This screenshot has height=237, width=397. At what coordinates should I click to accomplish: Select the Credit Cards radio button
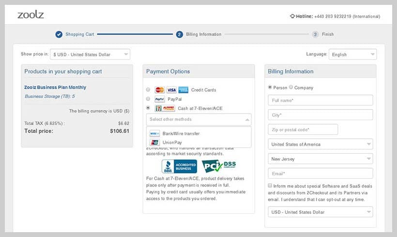pyautogui.click(x=148, y=90)
